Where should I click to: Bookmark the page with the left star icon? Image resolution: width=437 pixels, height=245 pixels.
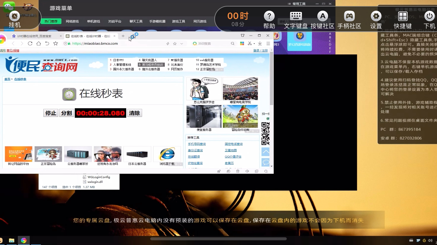pos(56,43)
